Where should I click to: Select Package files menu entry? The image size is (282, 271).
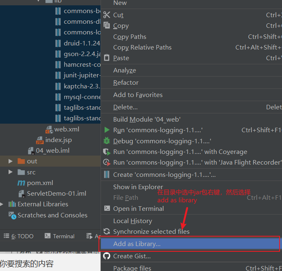[x=132, y=268]
